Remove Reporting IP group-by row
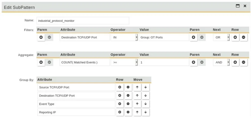Viewport: 251px width, 118px height. [128, 112]
